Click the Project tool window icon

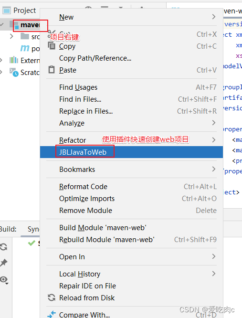pyautogui.click(x=7, y=11)
